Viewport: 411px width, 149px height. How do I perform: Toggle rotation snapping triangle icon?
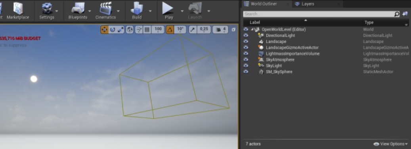170,30
